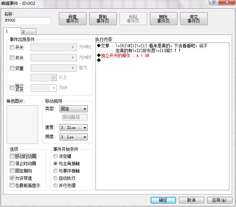The width and height of the screenshot is (236, 207).
Task: Close the 编辑事件 dialog window
Action: 227,2
